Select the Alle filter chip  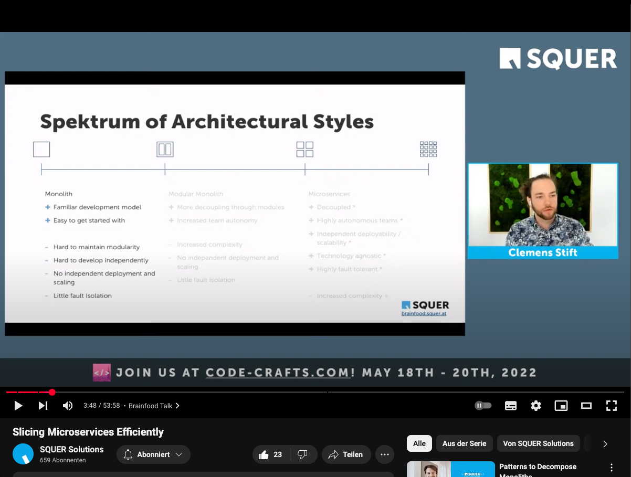tap(419, 443)
